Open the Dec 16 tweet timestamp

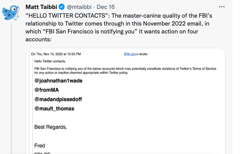click(x=106, y=7)
